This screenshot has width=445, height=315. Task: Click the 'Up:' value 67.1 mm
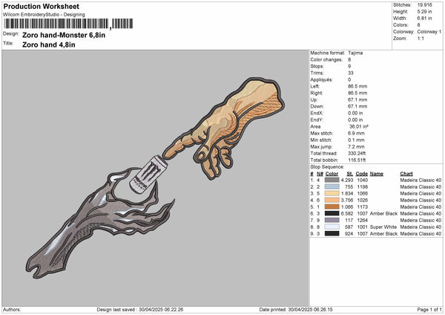pos(357,100)
